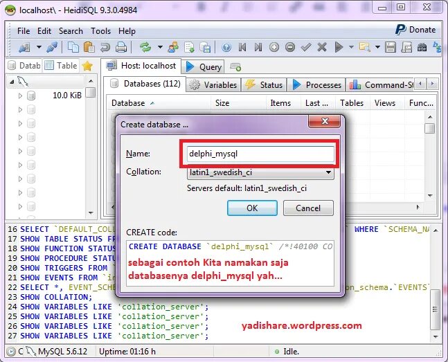Open the Load SQL file dropdown arrow
The width and height of the screenshot is (448, 362).
(377, 47)
